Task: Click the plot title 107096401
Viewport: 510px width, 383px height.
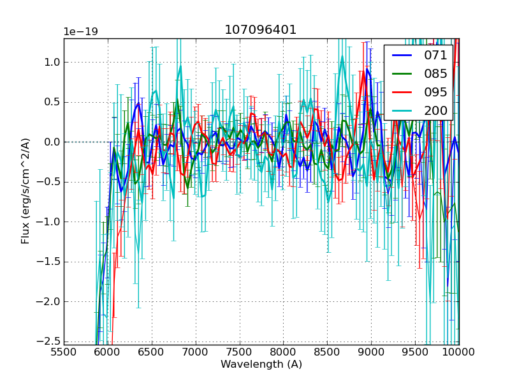Action: point(261,30)
